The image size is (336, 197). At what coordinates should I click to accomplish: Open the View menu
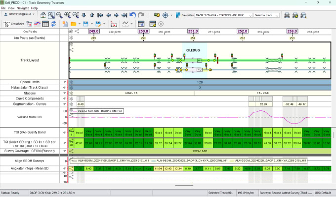(11, 8)
